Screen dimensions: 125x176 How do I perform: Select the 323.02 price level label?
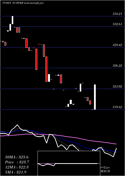pos(117,86)
